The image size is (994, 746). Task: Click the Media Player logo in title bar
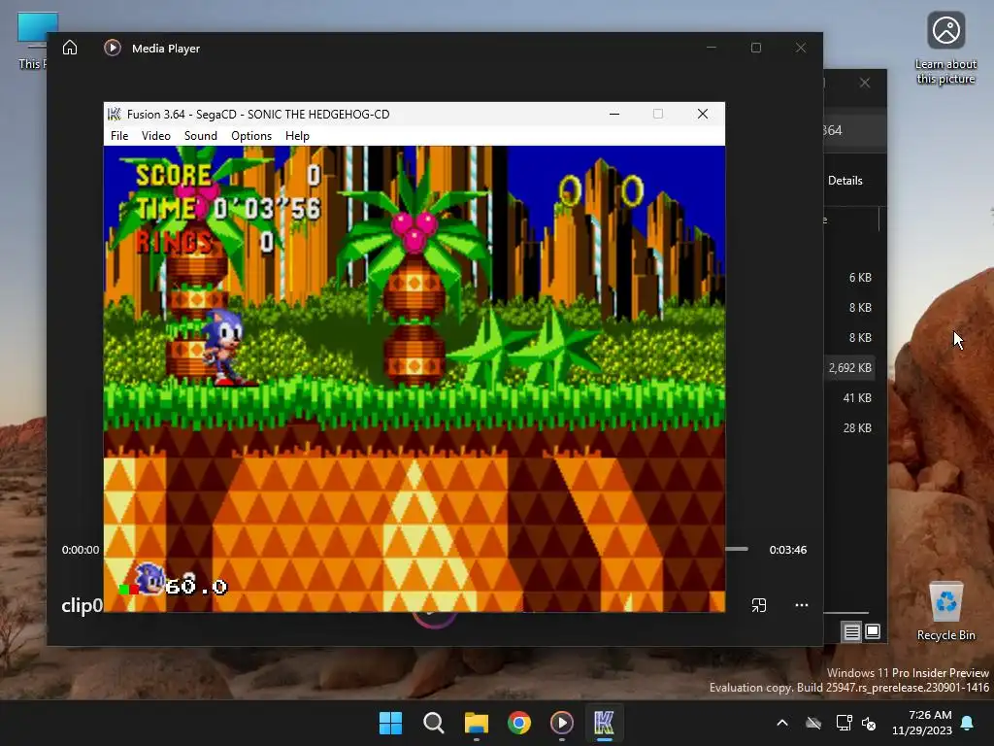point(113,48)
